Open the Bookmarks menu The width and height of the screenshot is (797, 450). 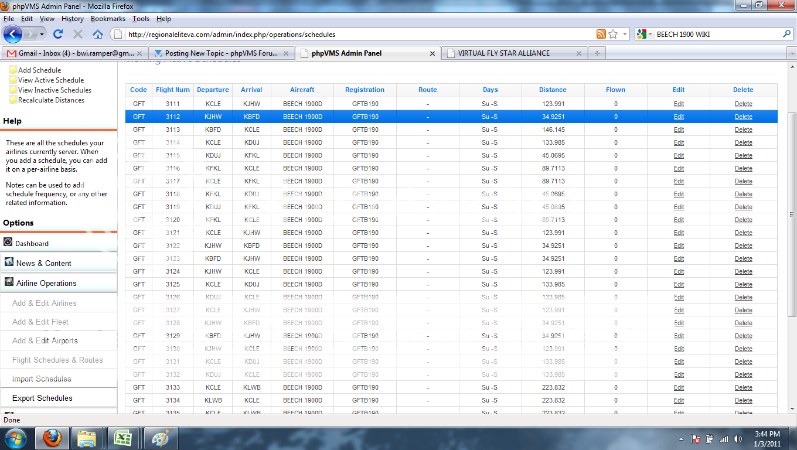(x=108, y=19)
